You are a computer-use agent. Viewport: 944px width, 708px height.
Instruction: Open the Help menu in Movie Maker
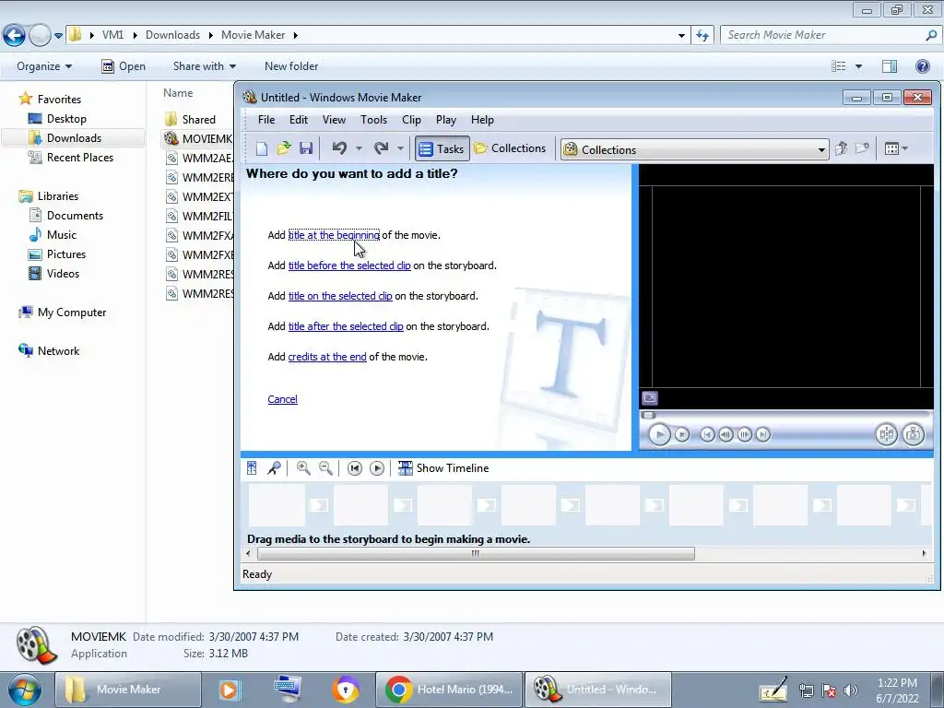[x=482, y=120]
